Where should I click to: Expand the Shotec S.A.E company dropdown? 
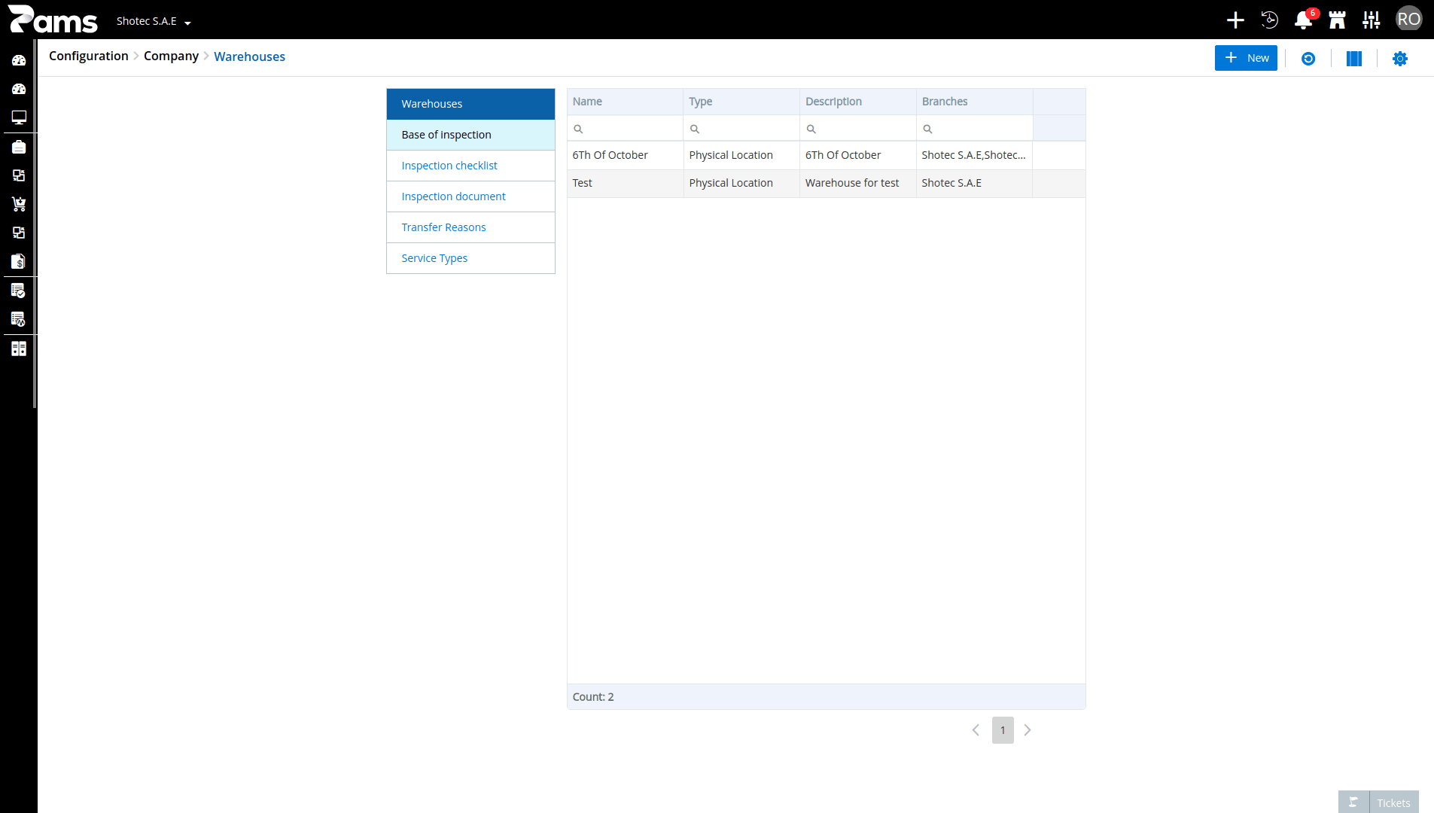click(x=154, y=21)
